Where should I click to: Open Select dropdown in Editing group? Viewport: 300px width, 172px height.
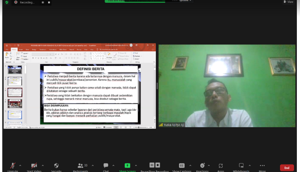136,59
